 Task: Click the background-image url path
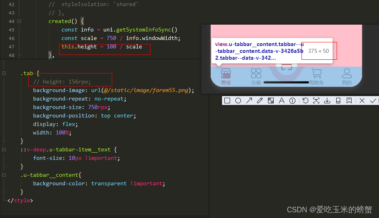click(x=146, y=90)
